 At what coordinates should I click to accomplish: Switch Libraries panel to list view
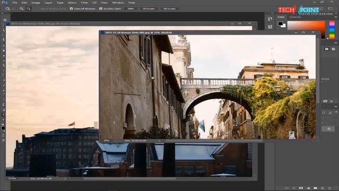coord(333,49)
